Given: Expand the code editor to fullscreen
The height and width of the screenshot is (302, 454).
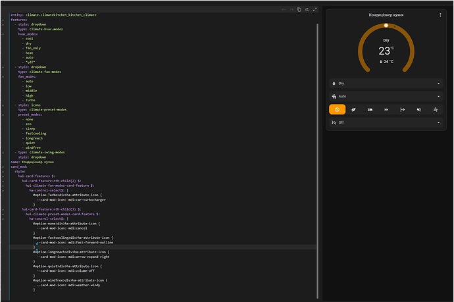Looking at the screenshot, I should click(x=315, y=10).
